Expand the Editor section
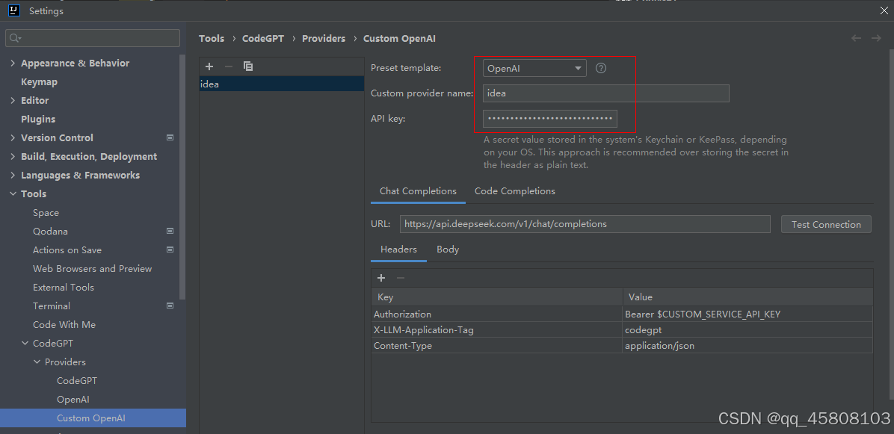 coord(13,100)
